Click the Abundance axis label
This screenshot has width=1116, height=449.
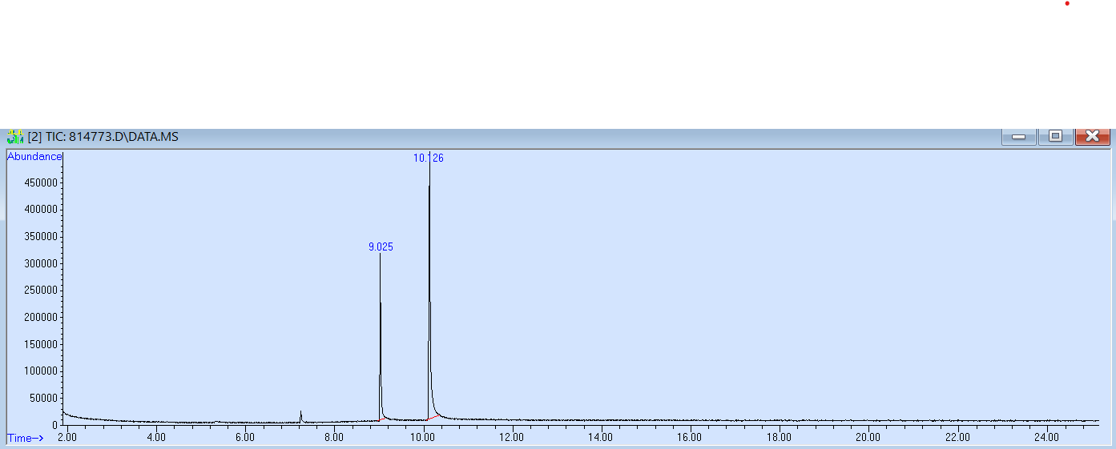[x=34, y=157]
